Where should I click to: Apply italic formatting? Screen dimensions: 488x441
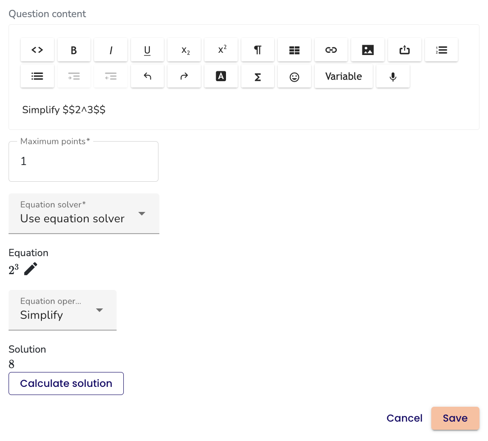coord(111,50)
